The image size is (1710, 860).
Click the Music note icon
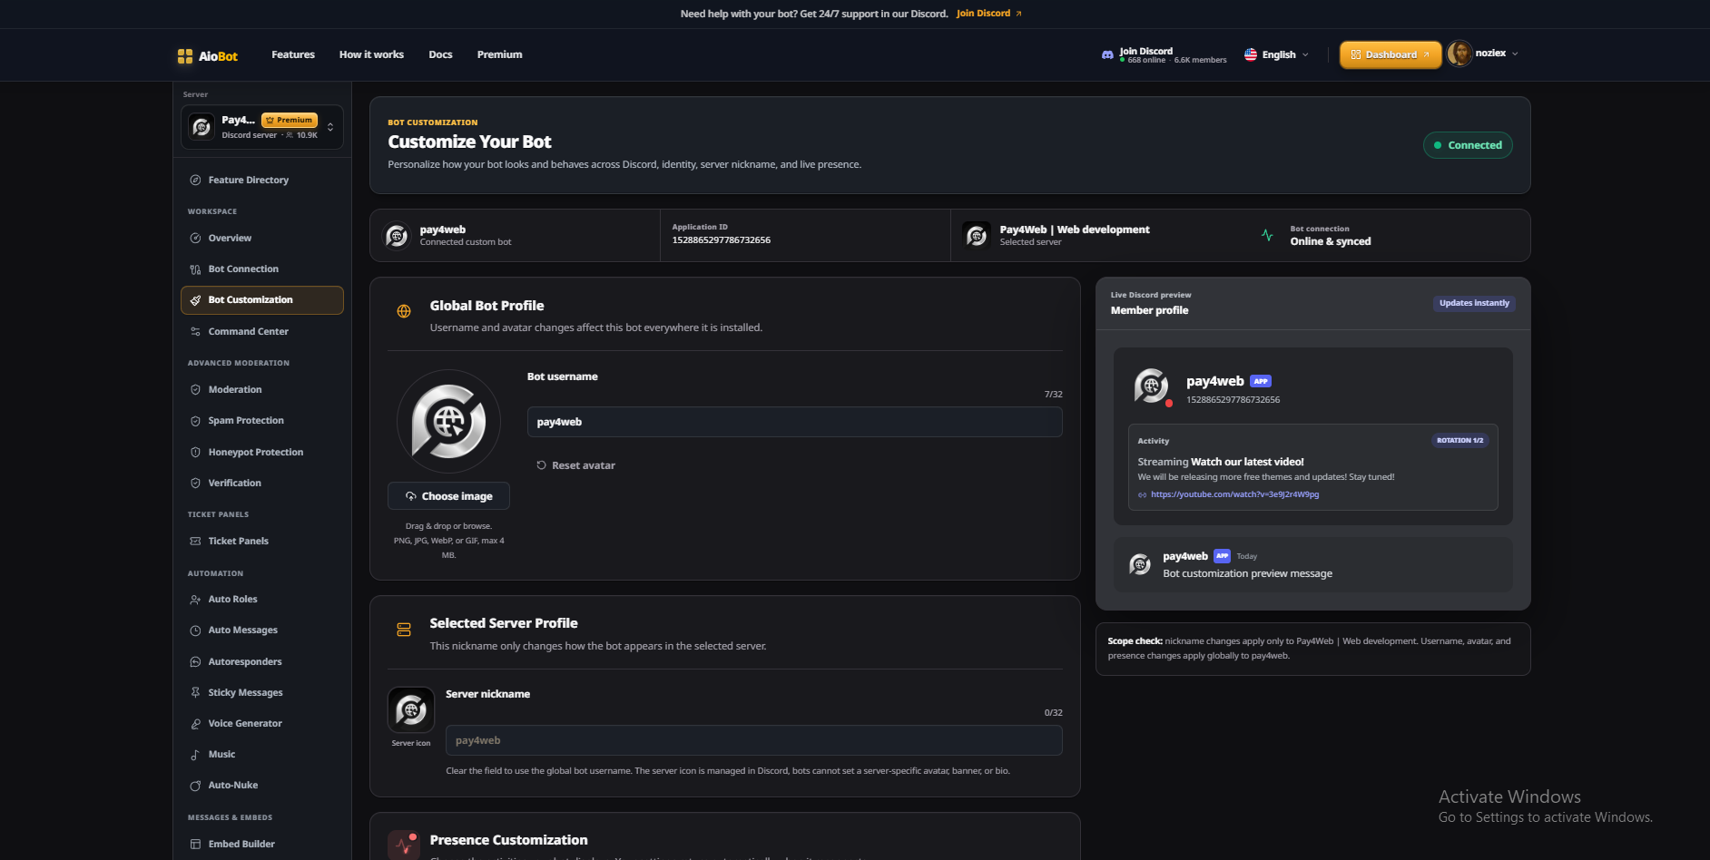[x=195, y=755]
